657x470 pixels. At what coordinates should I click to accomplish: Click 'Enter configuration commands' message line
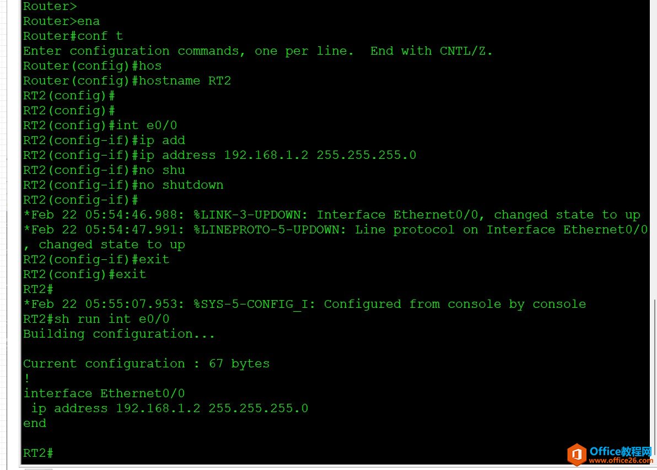[258, 51]
